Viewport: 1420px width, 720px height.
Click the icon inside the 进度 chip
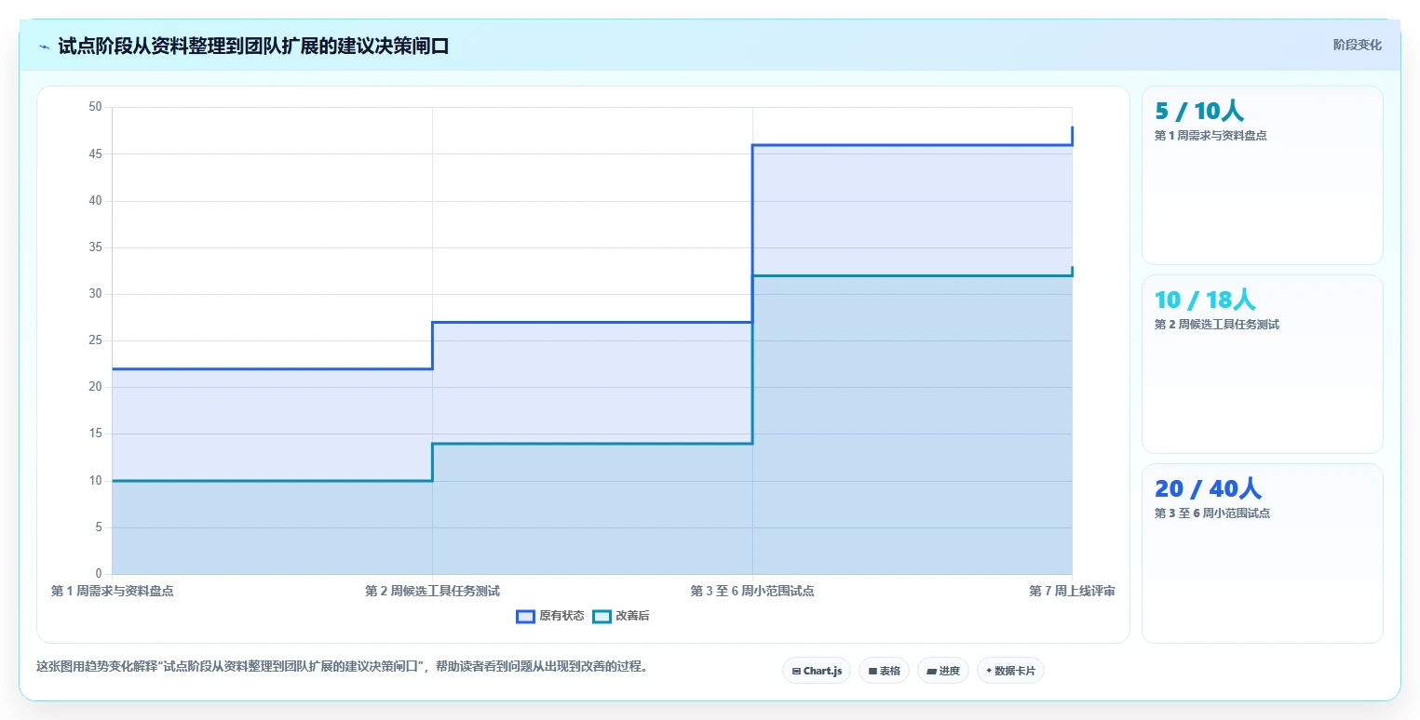(x=932, y=671)
